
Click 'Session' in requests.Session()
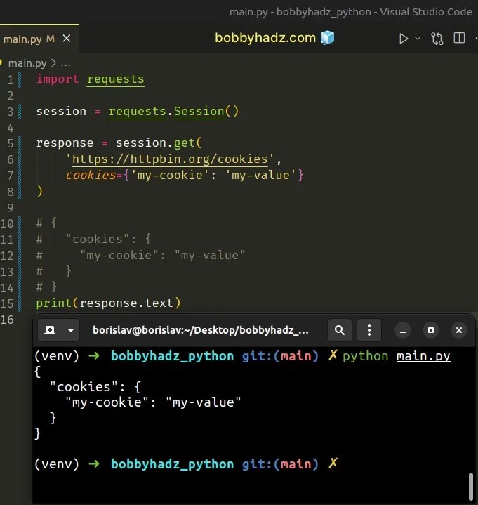(199, 112)
